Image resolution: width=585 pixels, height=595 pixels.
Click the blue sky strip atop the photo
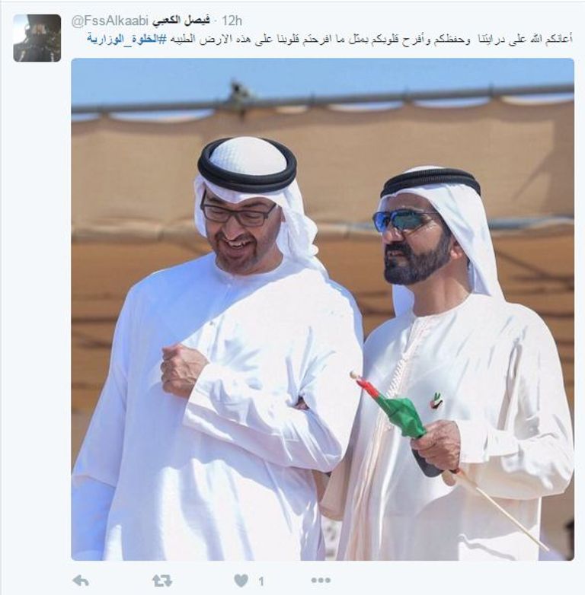click(322, 76)
